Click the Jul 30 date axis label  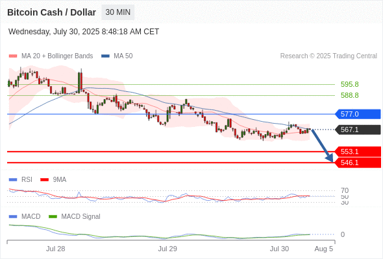[x=279, y=249]
